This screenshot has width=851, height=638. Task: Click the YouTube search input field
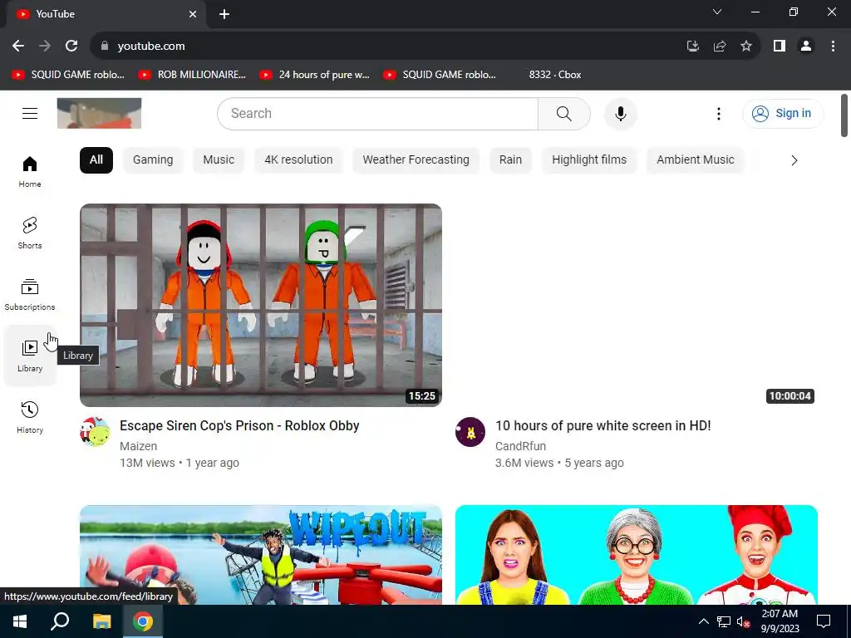pos(378,113)
